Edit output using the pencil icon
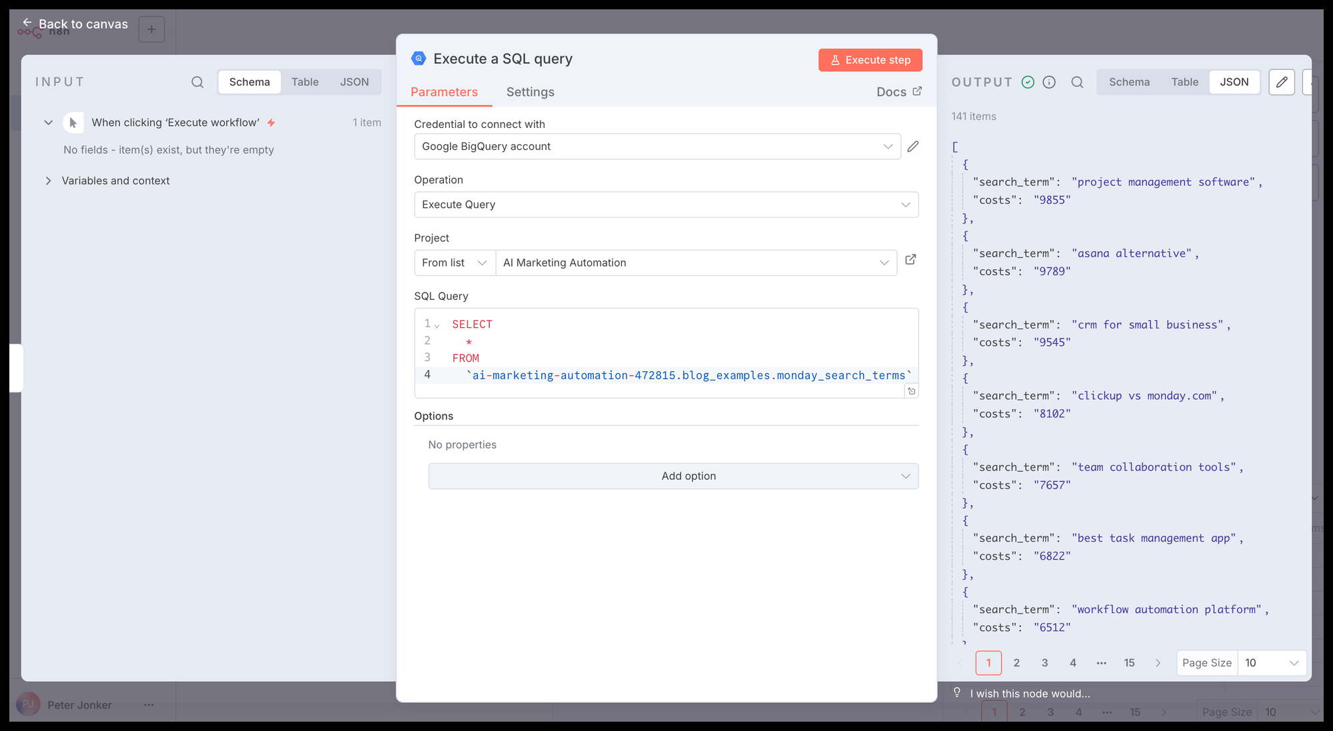1333x731 pixels. pos(1281,82)
